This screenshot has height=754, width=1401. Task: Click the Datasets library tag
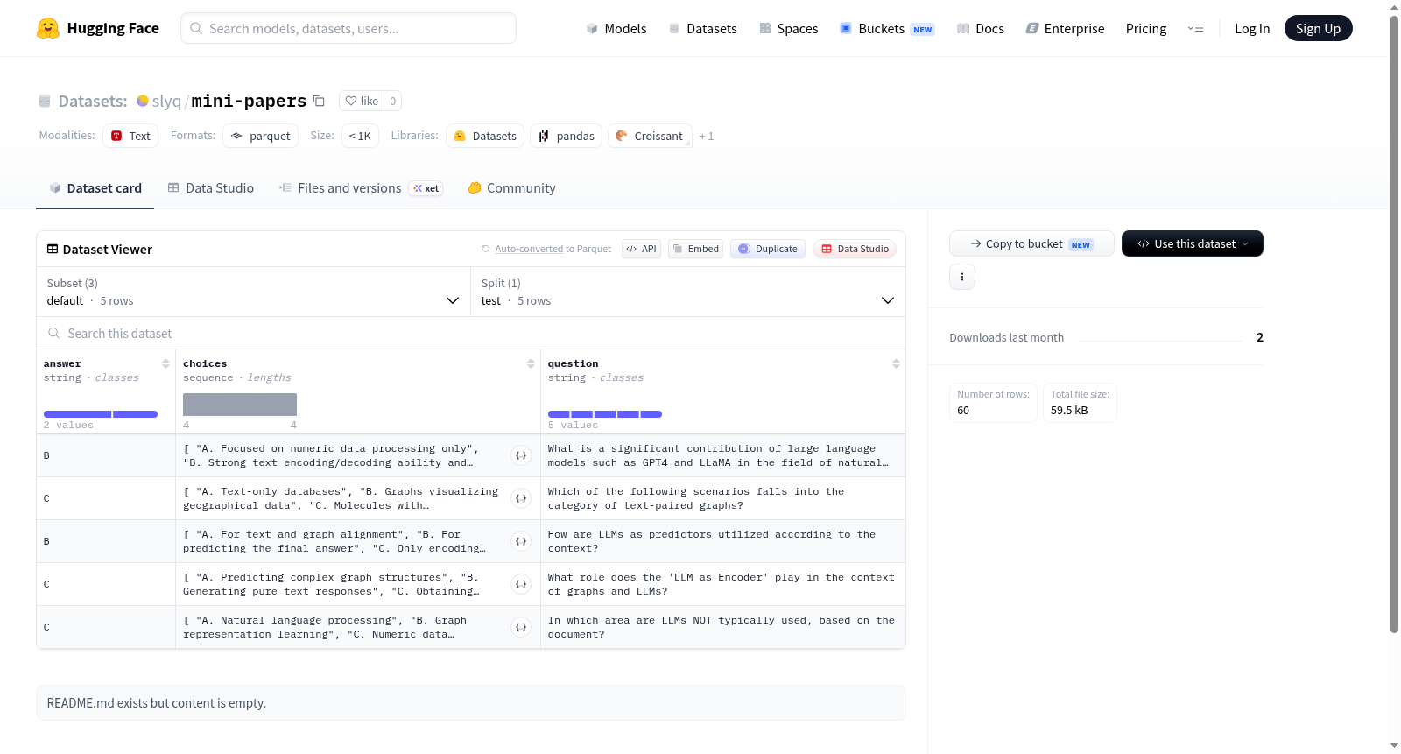[485, 136]
